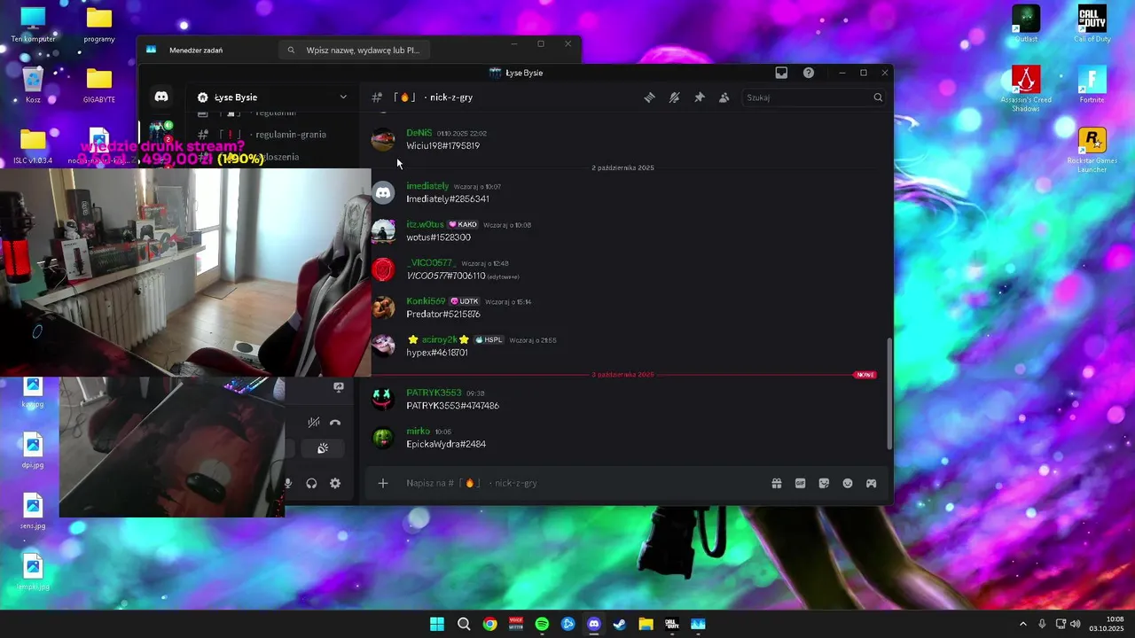Image resolution: width=1135 pixels, height=638 pixels.
Task: Click HSPL server tag badge
Action: tap(489, 339)
